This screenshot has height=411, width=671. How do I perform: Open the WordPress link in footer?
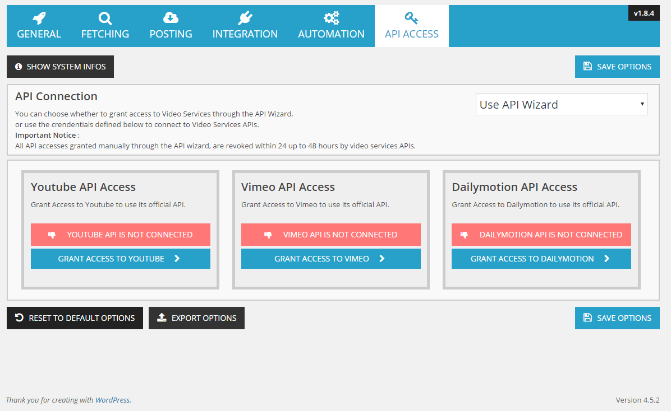point(112,400)
